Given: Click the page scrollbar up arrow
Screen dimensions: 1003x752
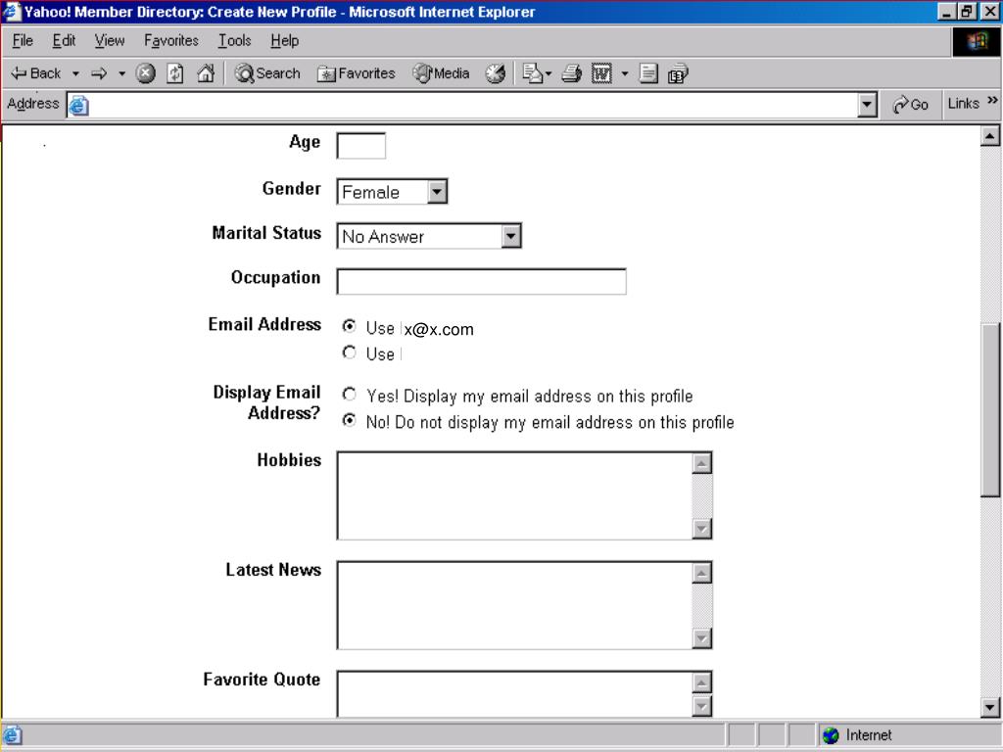Looking at the screenshot, I should pyautogui.click(x=990, y=136).
